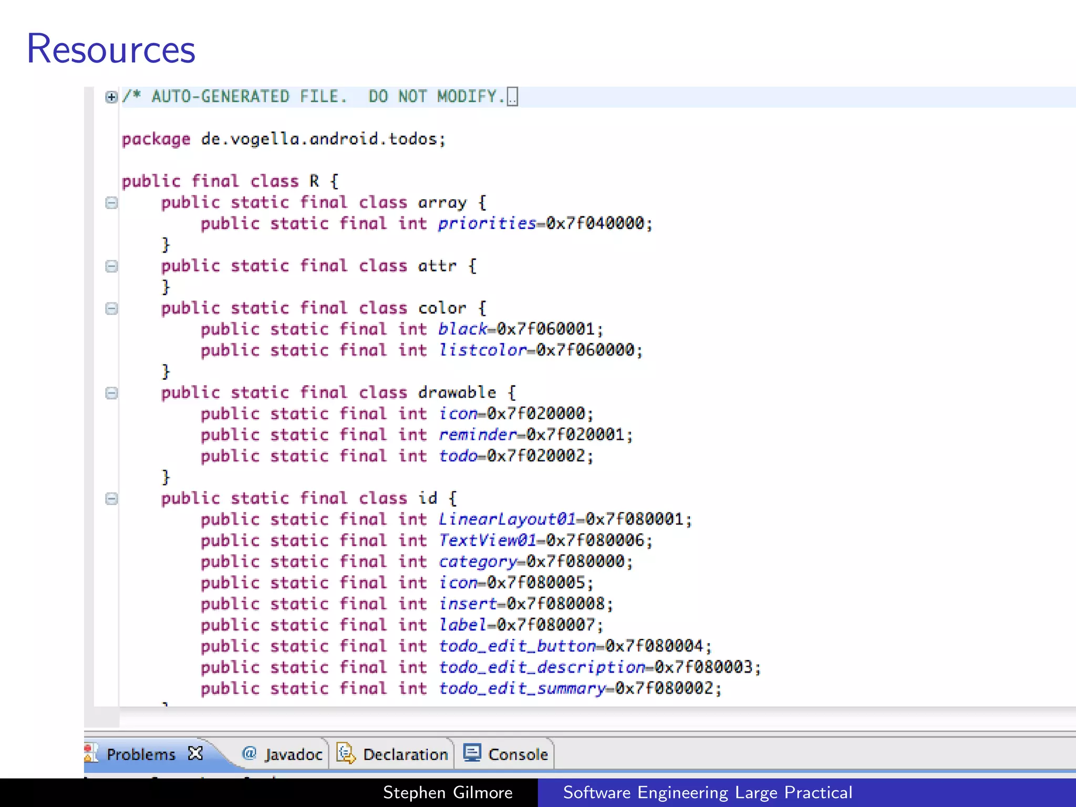Click the Problems tab icon
This screenshot has height=807, width=1076.
click(91, 753)
